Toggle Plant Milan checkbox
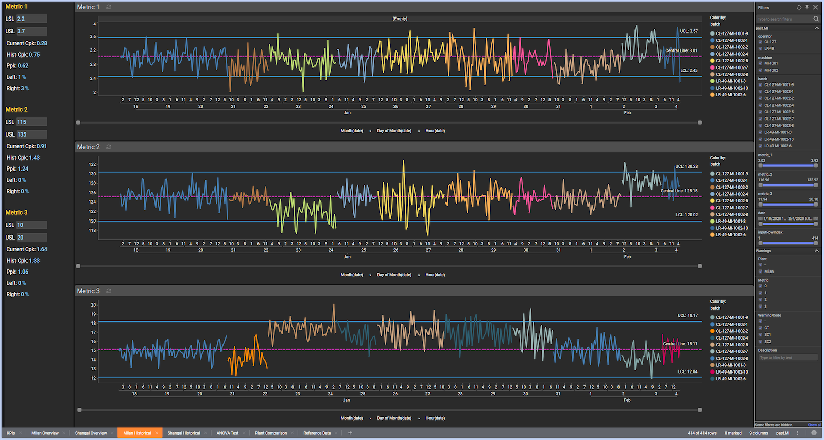 760,272
